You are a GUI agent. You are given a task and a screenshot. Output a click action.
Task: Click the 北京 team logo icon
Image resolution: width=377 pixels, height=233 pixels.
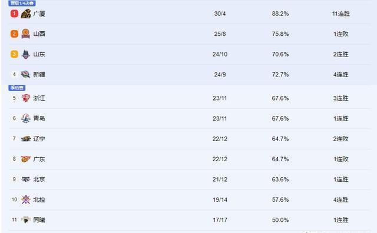26,179
